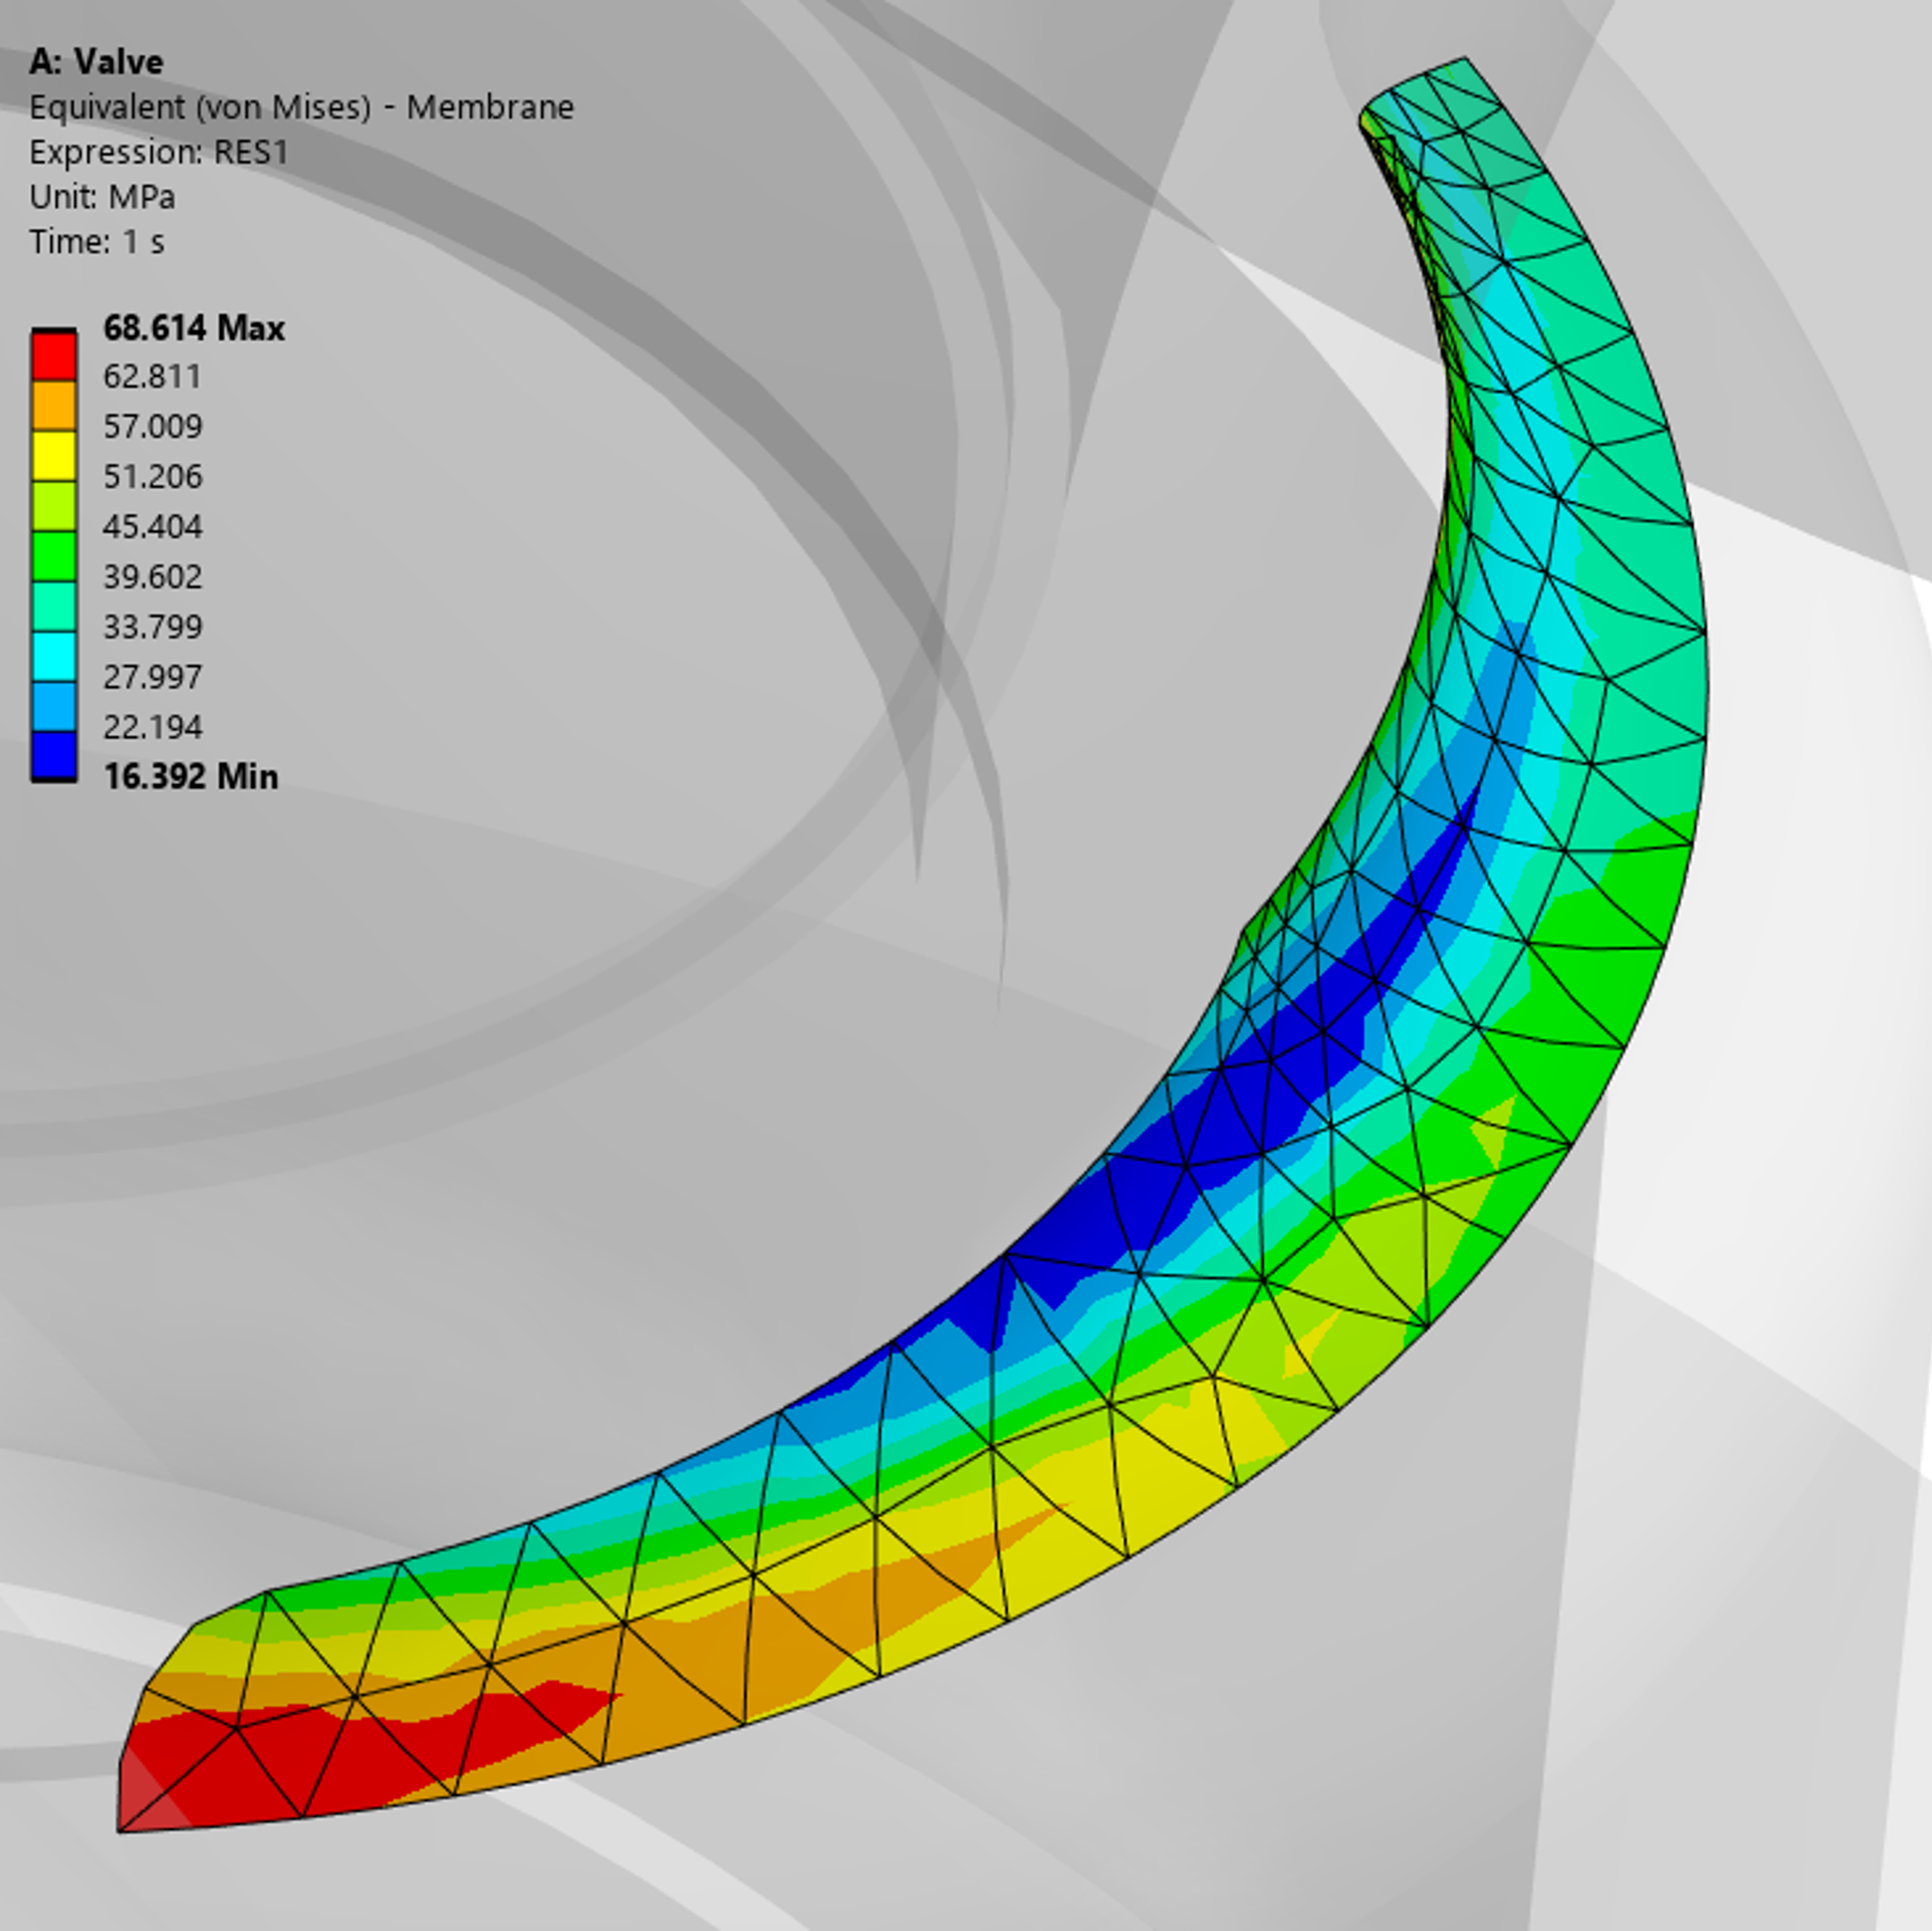The height and width of the screenshot is (1931, 1932).
Task: Click the '22.194' legend value
Action: (152, 727)
